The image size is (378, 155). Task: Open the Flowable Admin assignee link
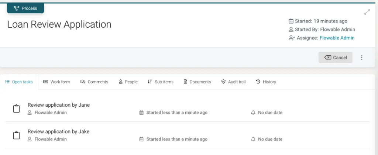337,38
